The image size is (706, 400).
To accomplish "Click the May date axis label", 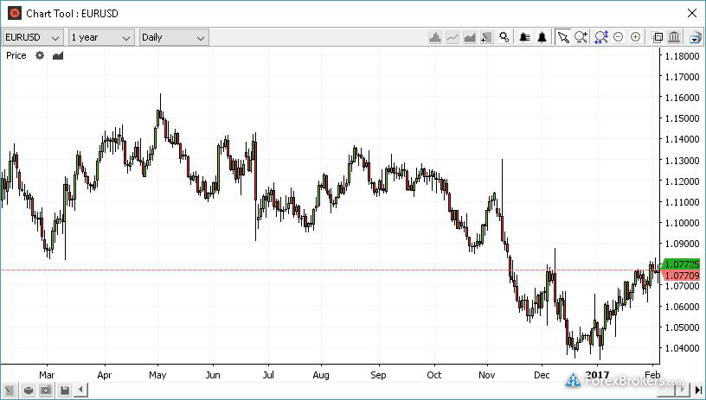I will click(157, 375).
